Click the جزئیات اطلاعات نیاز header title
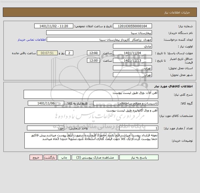 177,12
